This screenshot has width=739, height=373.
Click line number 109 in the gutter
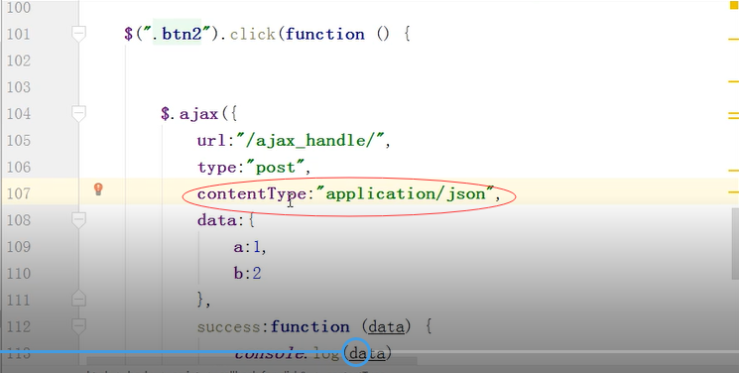coord(19,247)
